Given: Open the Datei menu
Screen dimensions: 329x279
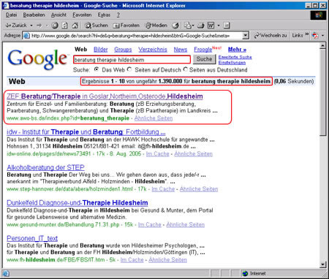Looking at the screenshot, I should tap(11, 15).
